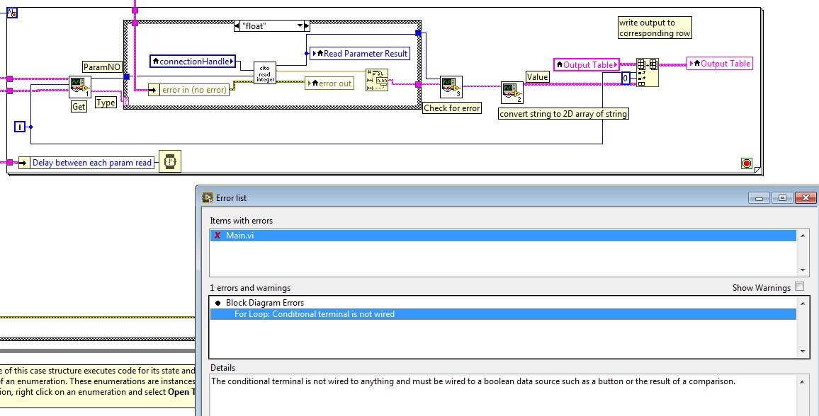Select the Value label
This screenshot has width=819, height=416.
537,76
